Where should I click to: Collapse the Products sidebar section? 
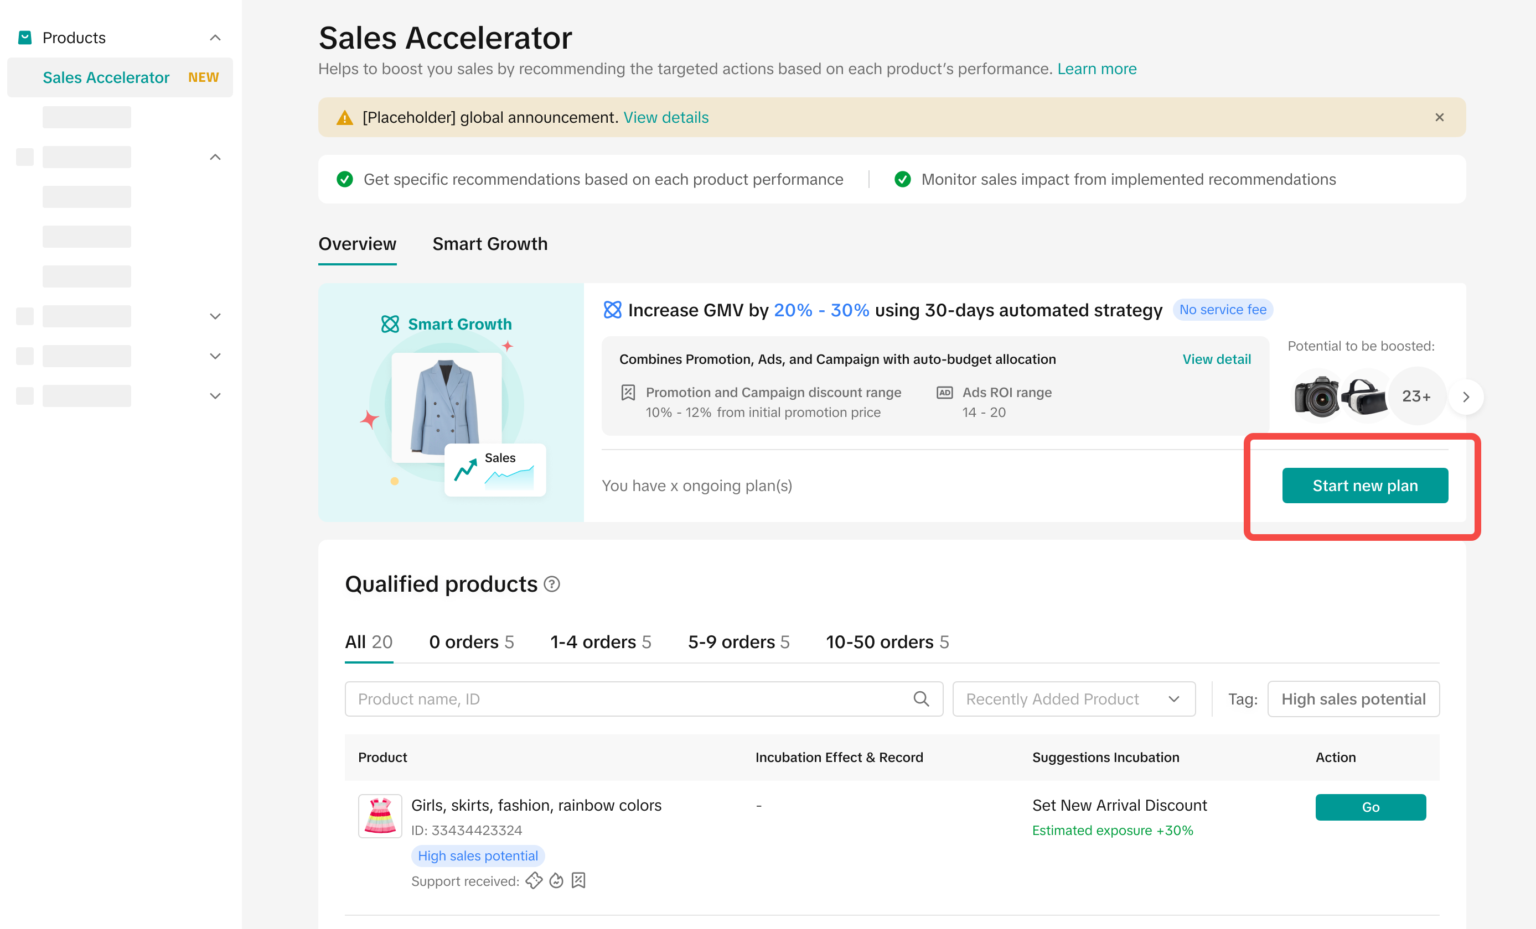pyautogui.click(x=215, y=38)
